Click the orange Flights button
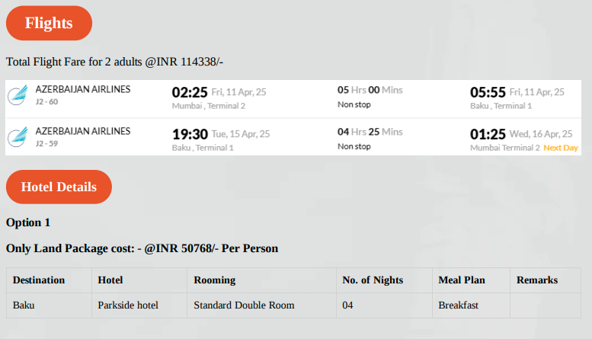592x339 pixels. coord(49,23)
